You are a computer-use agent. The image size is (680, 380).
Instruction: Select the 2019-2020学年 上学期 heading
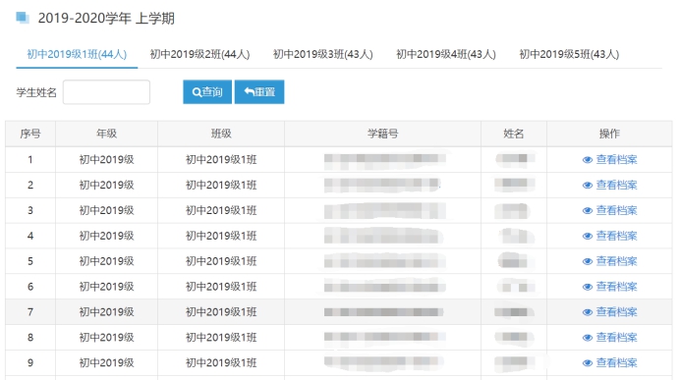click(x=106, y=19)
